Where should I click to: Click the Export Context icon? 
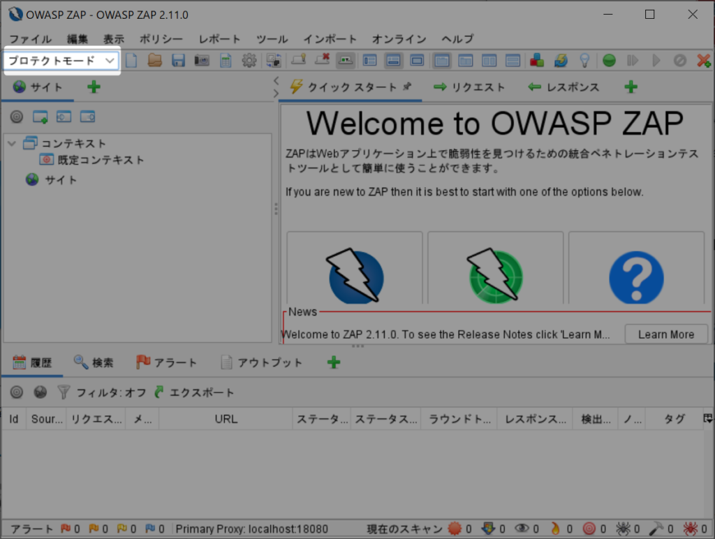pos(87,117)
